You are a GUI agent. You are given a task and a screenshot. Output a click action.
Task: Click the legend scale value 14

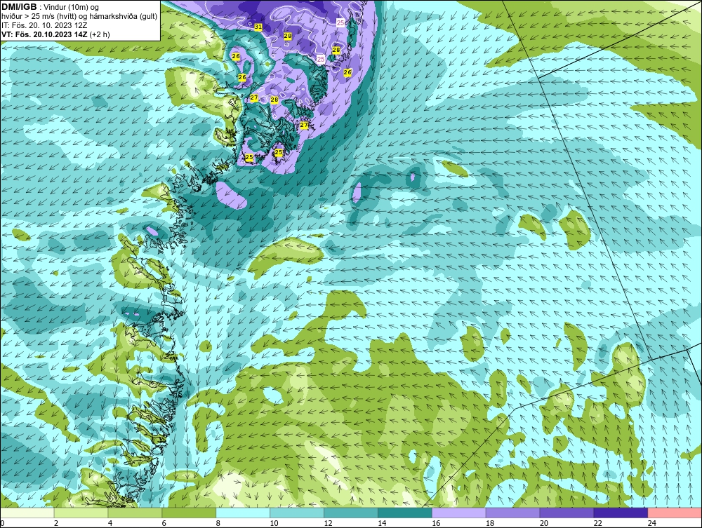[x=382, y=523]
